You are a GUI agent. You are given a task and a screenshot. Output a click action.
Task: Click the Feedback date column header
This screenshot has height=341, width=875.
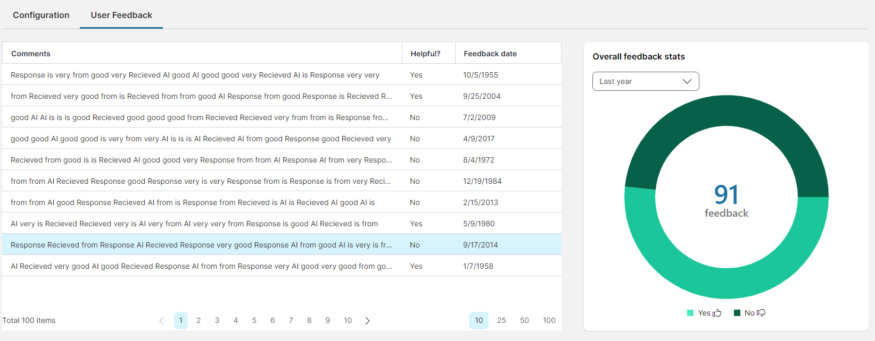pyautogui.click(x=490, y=54)
